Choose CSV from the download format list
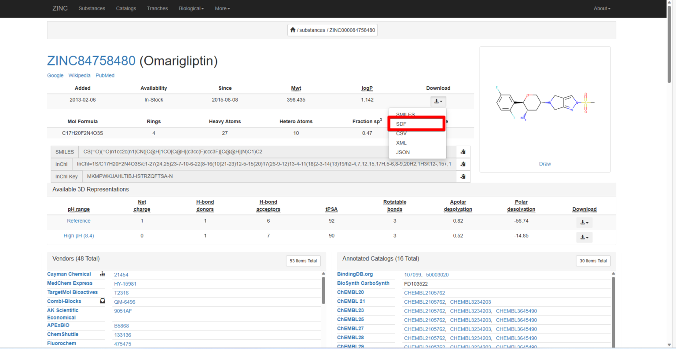The image size is (676, 349). point(401,133)
